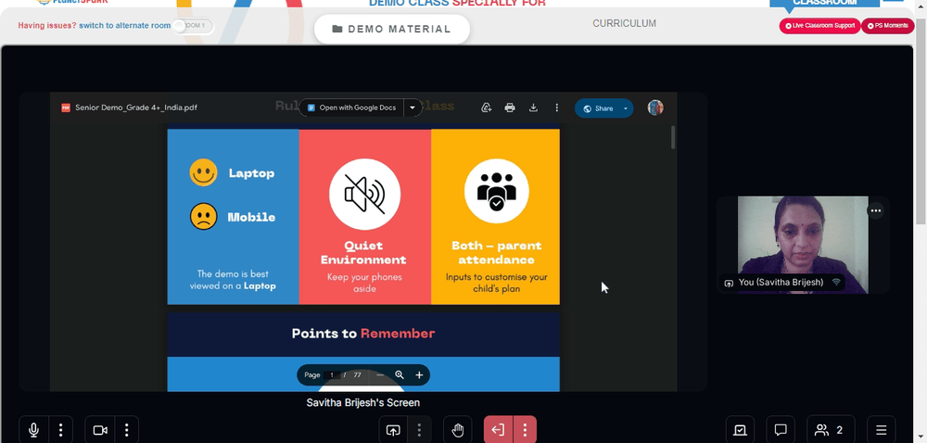This screenshot has height=443, width=927.
Task: Print the PDF document
Action: pos(510,108)
